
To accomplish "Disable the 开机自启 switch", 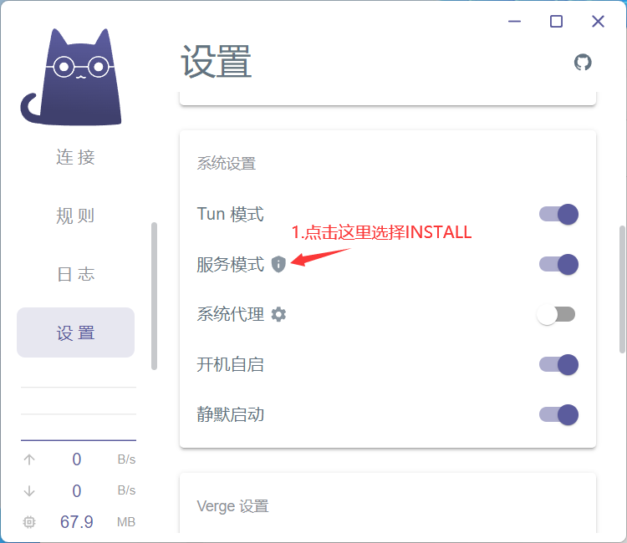I will pos(558,364).
